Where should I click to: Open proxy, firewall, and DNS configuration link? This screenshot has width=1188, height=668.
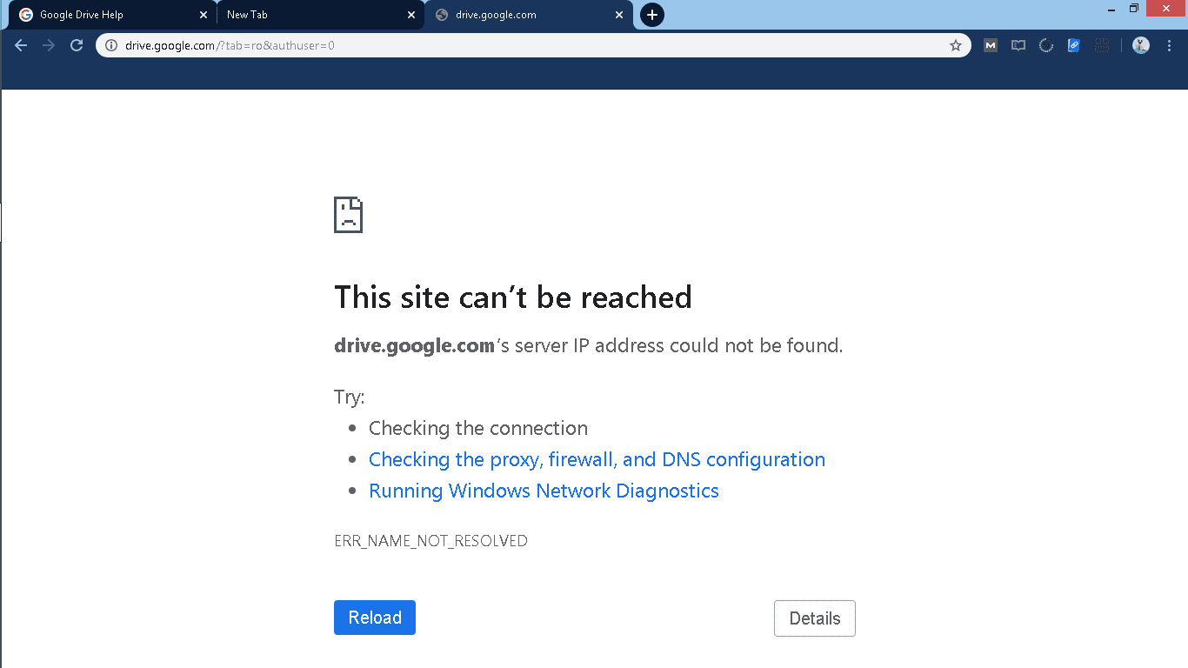(597, 459)
